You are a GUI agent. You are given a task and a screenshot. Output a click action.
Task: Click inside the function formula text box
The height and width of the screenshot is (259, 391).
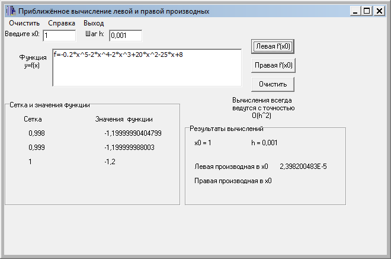(147, 68)
